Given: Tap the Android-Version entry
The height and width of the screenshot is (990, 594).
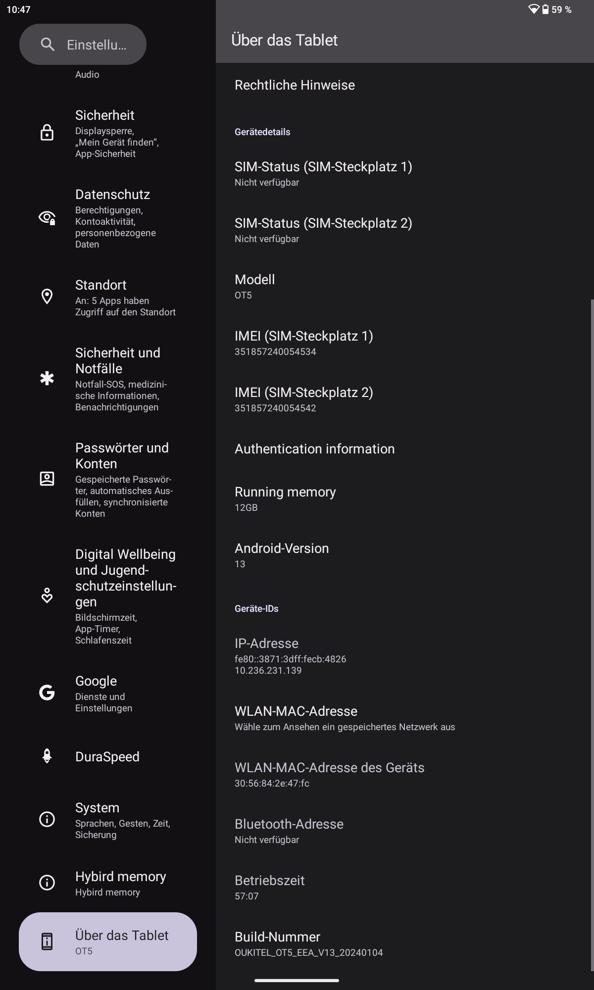Looking at the screenshot, I should pyautogui.click(x=405, y=555).
